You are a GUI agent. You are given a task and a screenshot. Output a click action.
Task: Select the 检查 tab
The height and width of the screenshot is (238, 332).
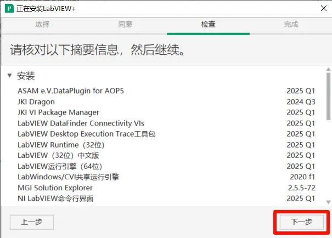coord(208,24)
